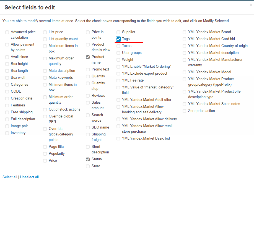Check the Weight field option
Image resolution: width=254 pixels, height=233 pixels.
(x=118, y=60)
